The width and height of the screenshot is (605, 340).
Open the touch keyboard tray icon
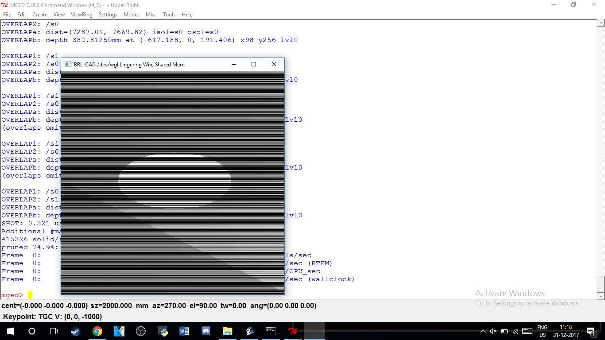coord(527,331)
